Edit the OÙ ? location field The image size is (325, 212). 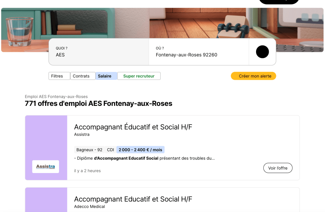point(199,55)
